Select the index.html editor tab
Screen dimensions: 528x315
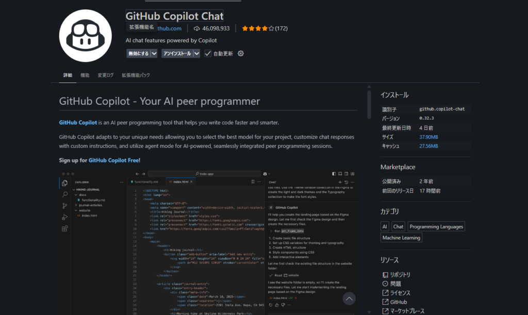tap(181, 181)
